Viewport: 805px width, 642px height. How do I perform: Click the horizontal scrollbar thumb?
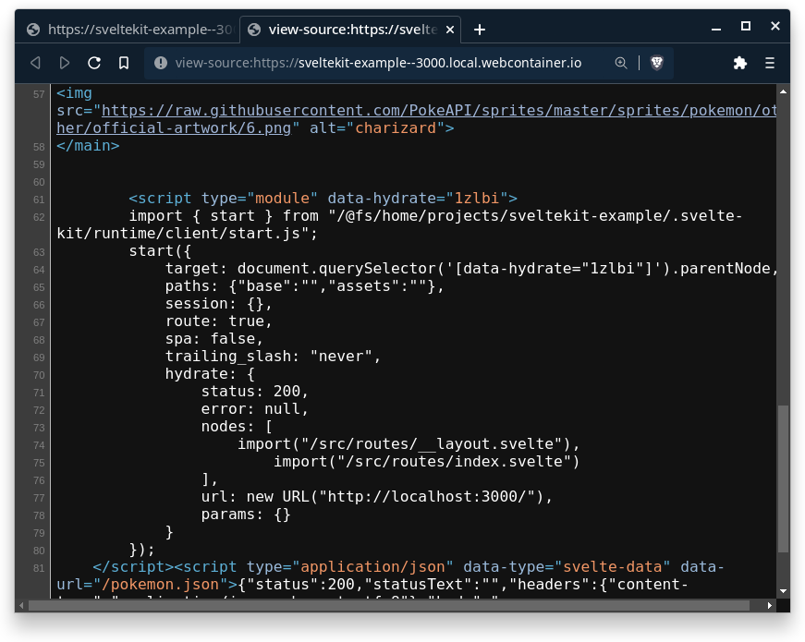coord(389,606)
